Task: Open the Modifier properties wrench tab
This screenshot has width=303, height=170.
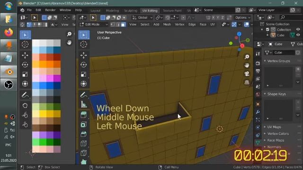Action: tap(258, 112)
